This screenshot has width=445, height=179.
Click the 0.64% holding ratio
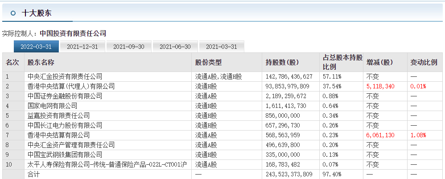coord(330,106)
